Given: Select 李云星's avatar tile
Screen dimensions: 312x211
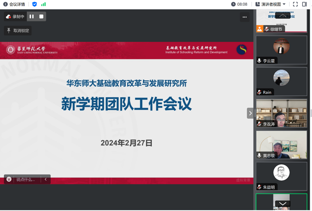Looking at the screenshot, I should pyautogui.click(x=281, y=50).
